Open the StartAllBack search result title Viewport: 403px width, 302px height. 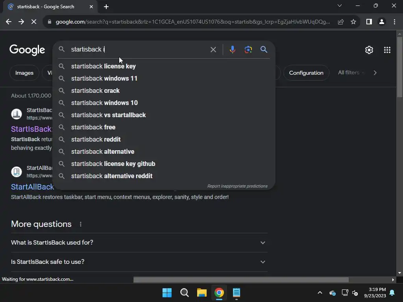32,187
